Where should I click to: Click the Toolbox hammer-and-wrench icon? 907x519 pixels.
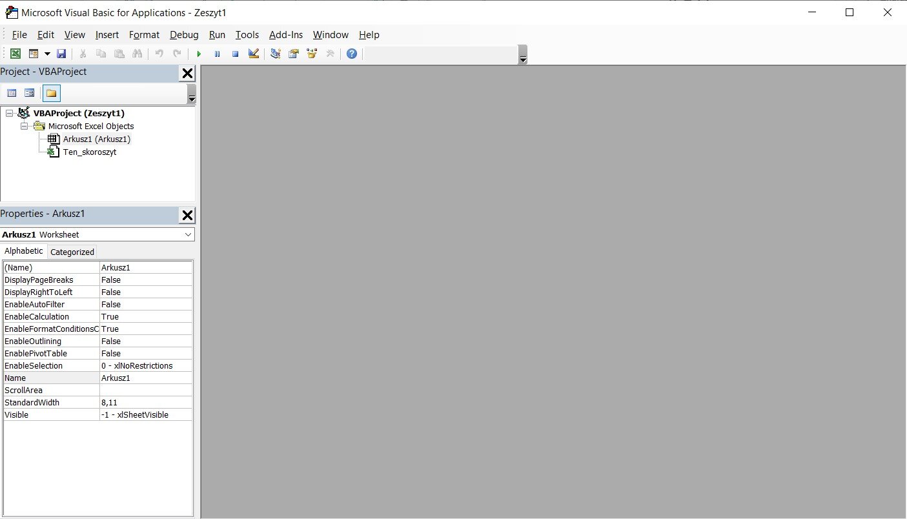click(x=330, y=54)
